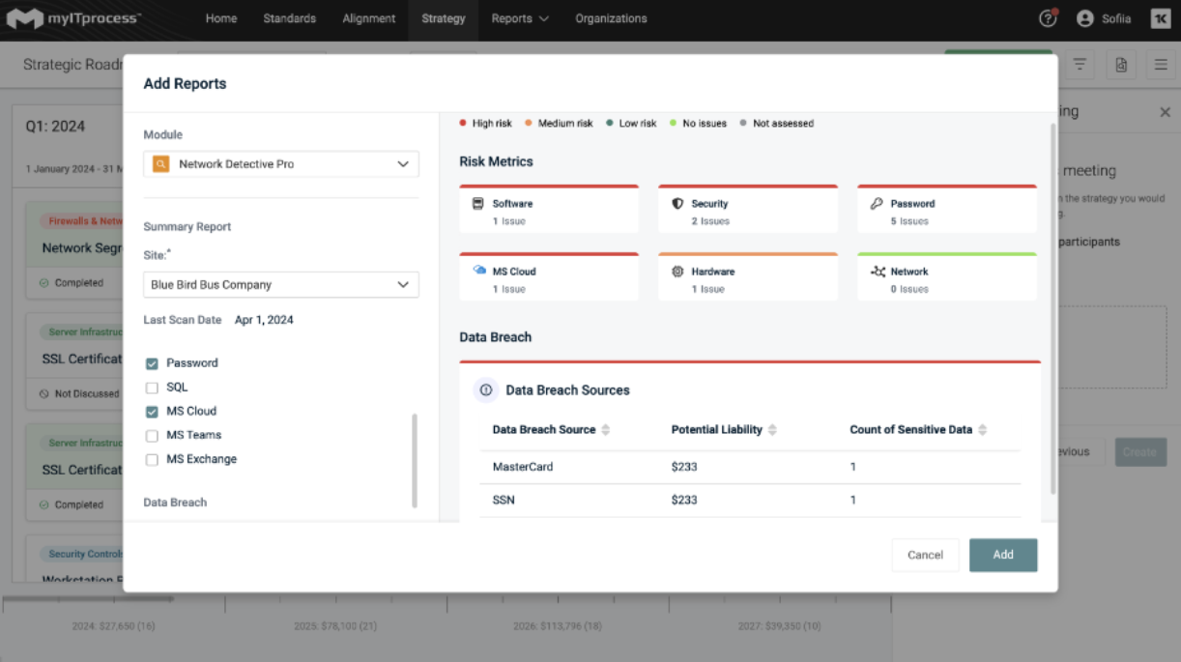Viewport: 1181px width, 662px height.
Task: Click the Network nodes icon
Action: pyautogui.click(x=878, y=272)
